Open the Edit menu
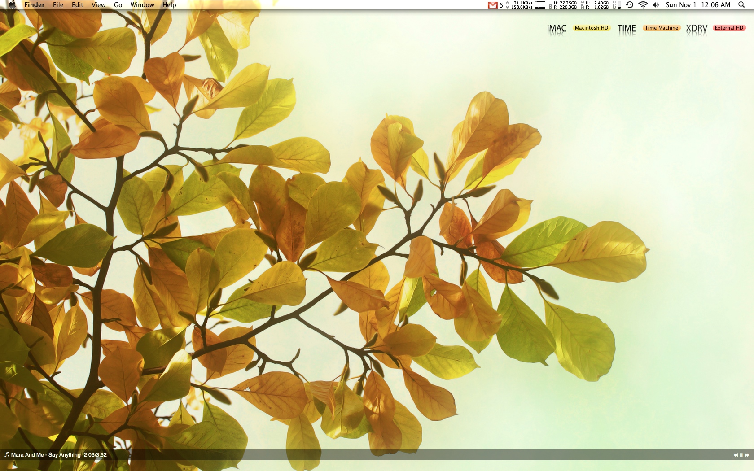Image resolution: width=754 pixels, height=471 pixels. [77, 5]
